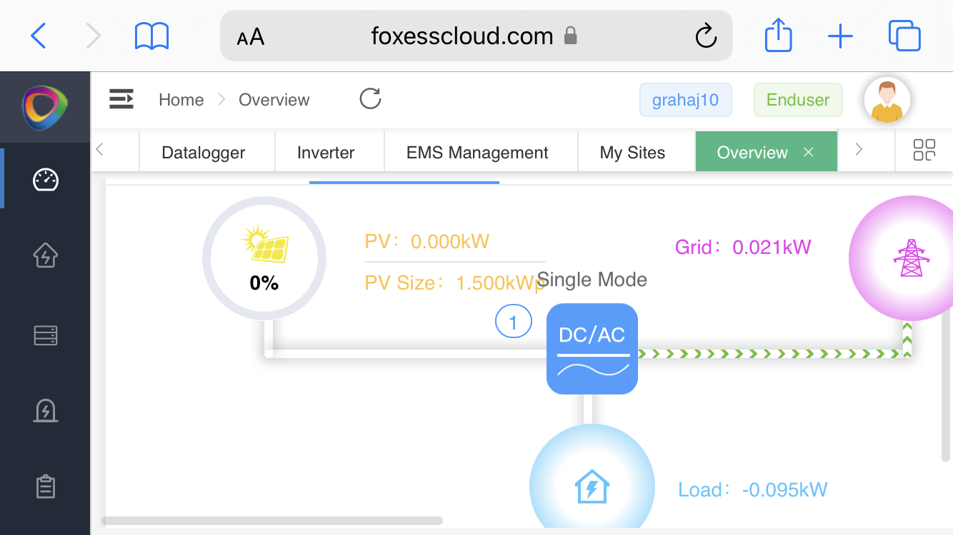The image size is (953, 535).
Task: Open the alarm bell sidebar icon
Action: (x=46, y=411)
